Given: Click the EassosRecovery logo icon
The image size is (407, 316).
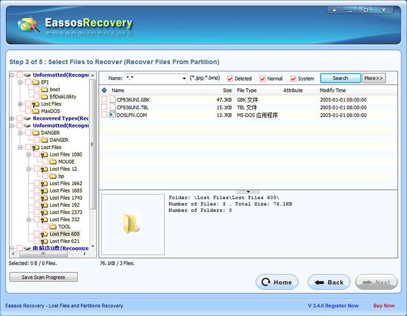Looking at the screenshot, I should click(28, 24).
